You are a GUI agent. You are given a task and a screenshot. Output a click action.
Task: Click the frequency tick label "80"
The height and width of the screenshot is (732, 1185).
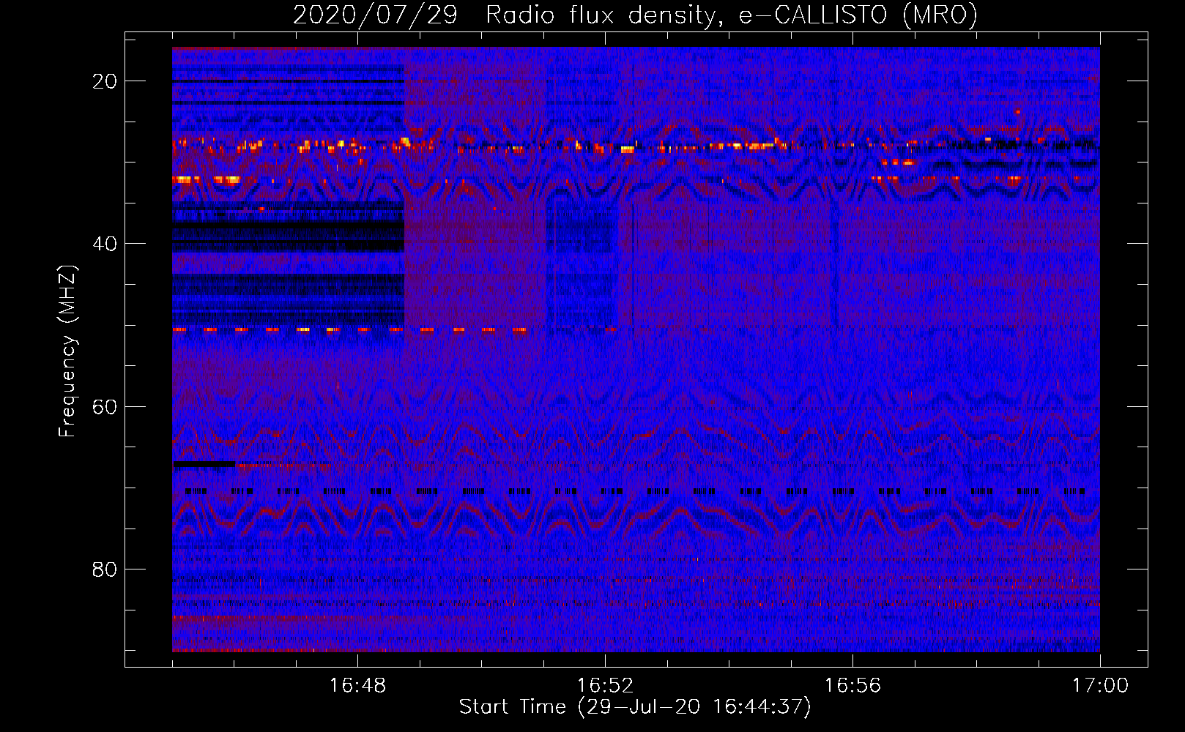point(105,569)
